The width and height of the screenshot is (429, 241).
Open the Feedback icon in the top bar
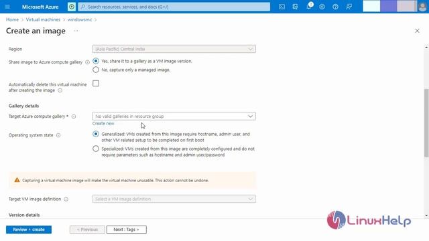349,7
